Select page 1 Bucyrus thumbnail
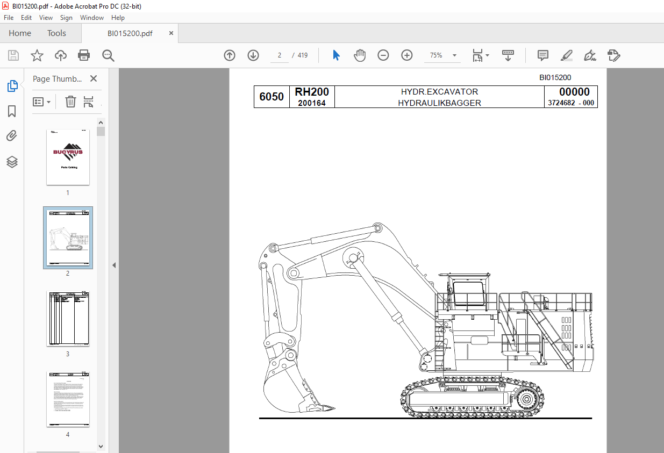Screen dimensions: 664x453 tap(68, 157)
